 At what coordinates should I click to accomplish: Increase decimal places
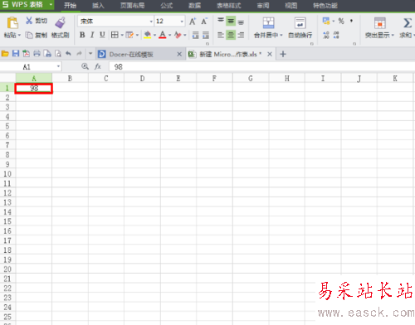tap(326, 35)
